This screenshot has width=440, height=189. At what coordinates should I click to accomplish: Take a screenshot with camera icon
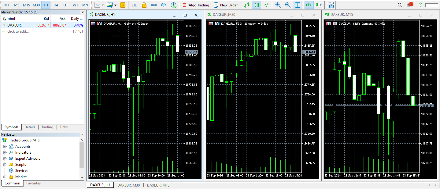pyautogui.click(x=331, y=5)
